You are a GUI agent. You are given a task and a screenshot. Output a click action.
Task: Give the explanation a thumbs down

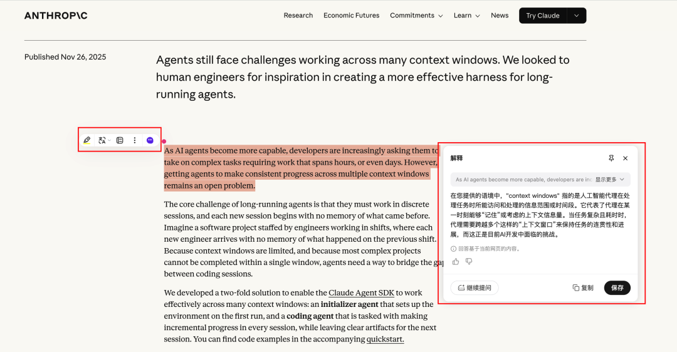pos(469,261)
